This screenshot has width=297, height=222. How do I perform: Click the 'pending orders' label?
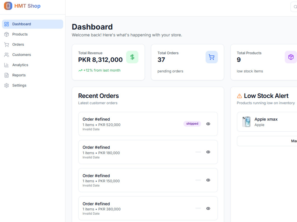coord(170,71)
